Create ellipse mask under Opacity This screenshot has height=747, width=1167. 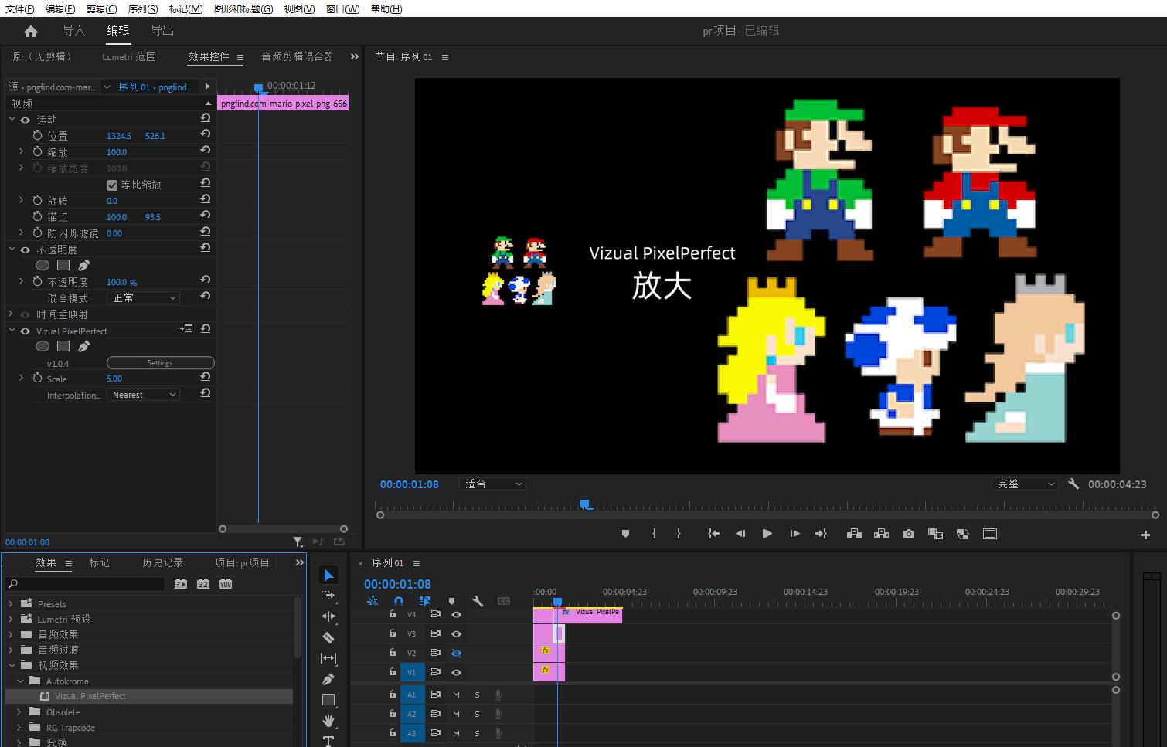click(43, 265)
